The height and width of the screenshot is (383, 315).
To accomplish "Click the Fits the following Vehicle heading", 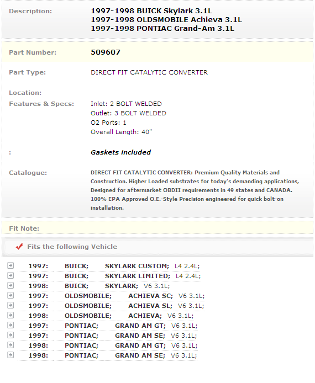I will (x=72, y=247).
